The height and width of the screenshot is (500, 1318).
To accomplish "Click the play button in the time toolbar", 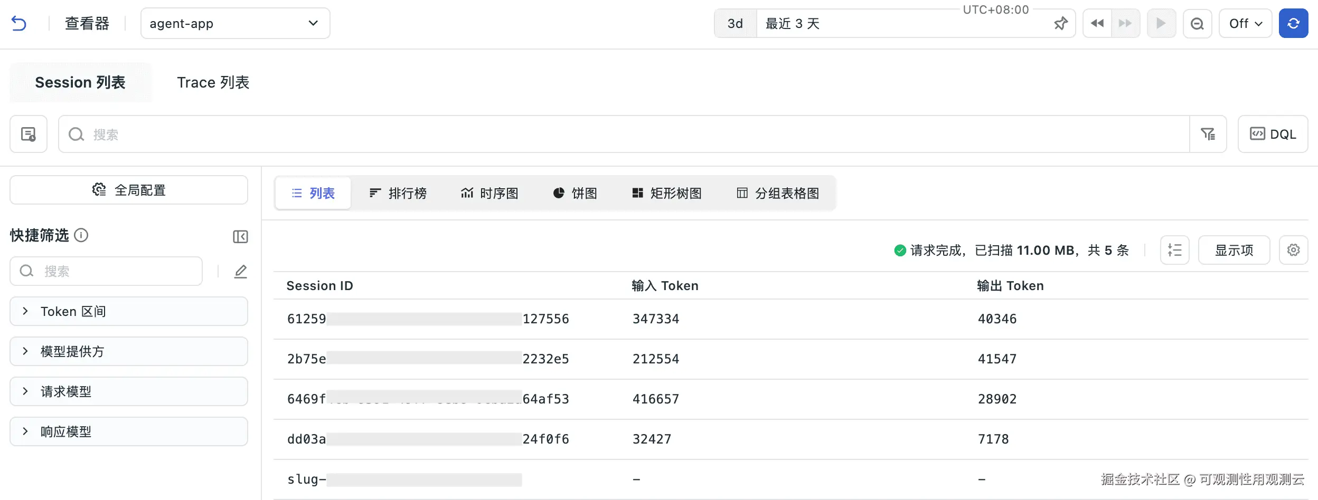I will click(1161, 24).
